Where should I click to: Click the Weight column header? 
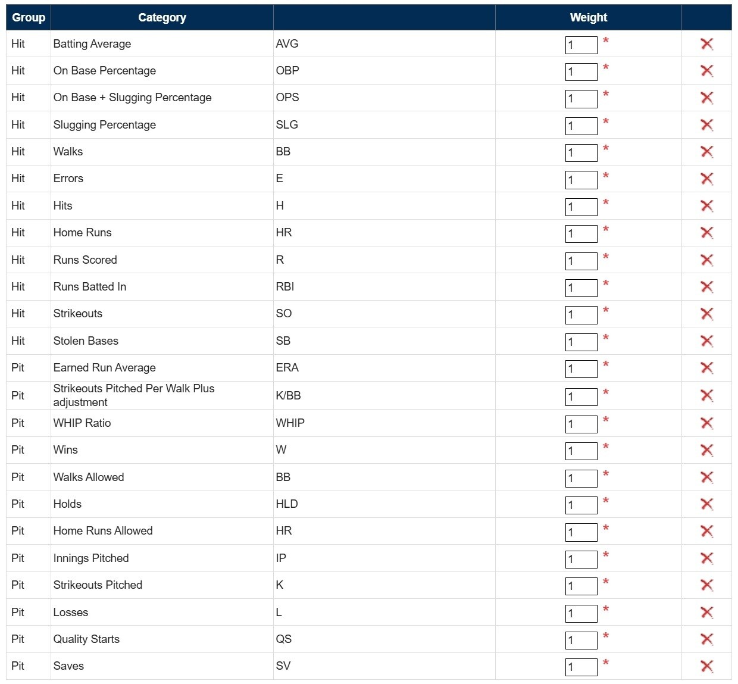[x=588, y=18]
